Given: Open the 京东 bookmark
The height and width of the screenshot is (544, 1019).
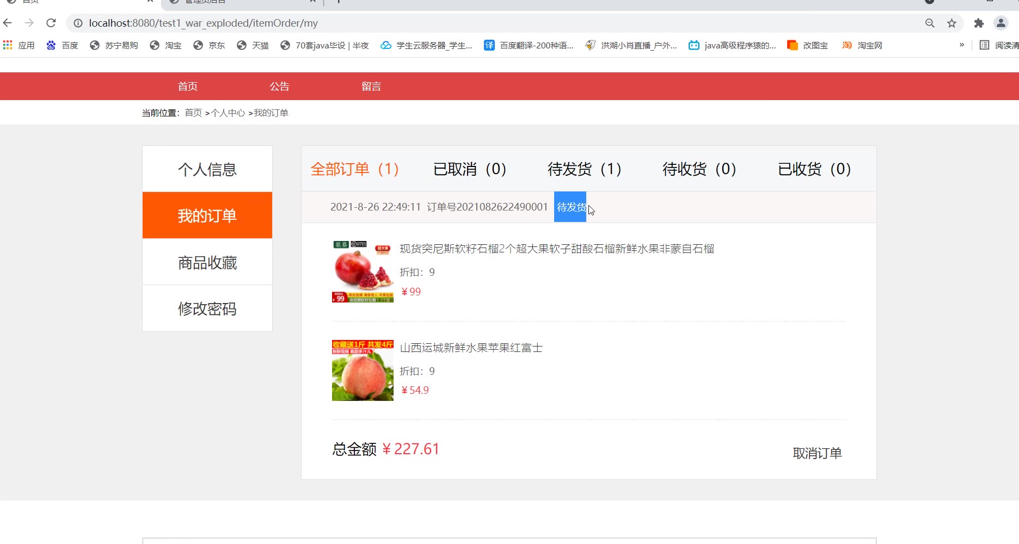Looking at the screenshot, I should pos(210,45).
